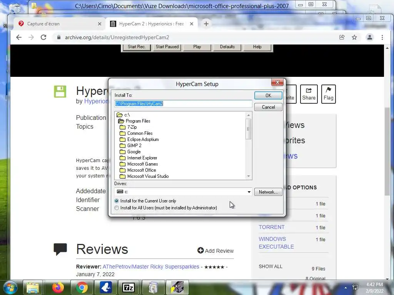Choose the 7-Zip folder

pyautogui.click(x=128, y=127)
